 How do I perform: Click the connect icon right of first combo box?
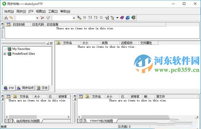tap(42, 17)
